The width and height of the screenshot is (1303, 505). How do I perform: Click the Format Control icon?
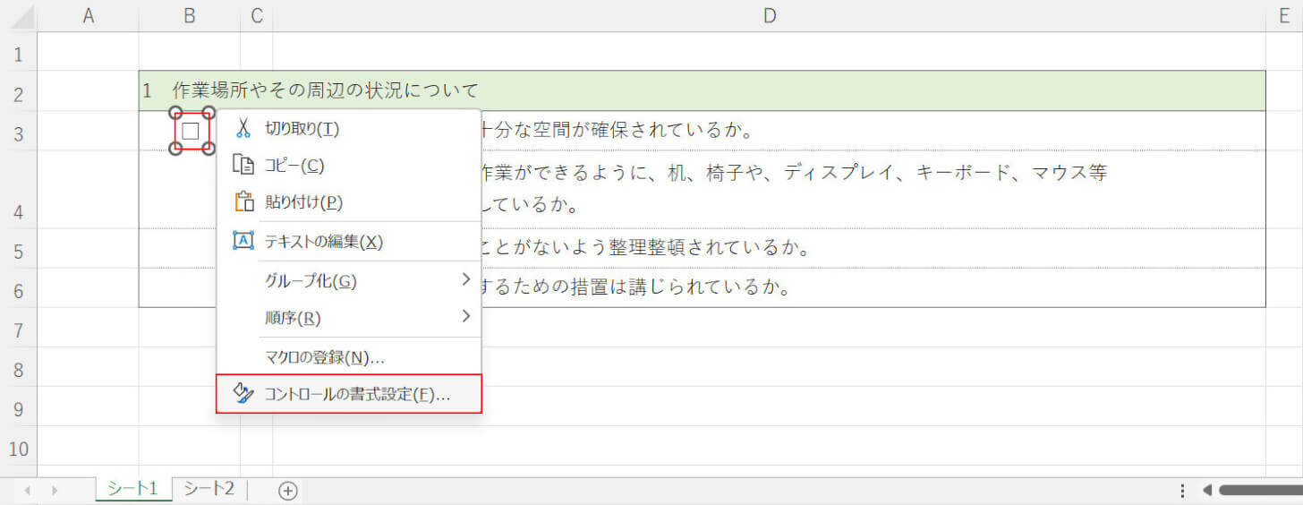(x=243, y=394)
